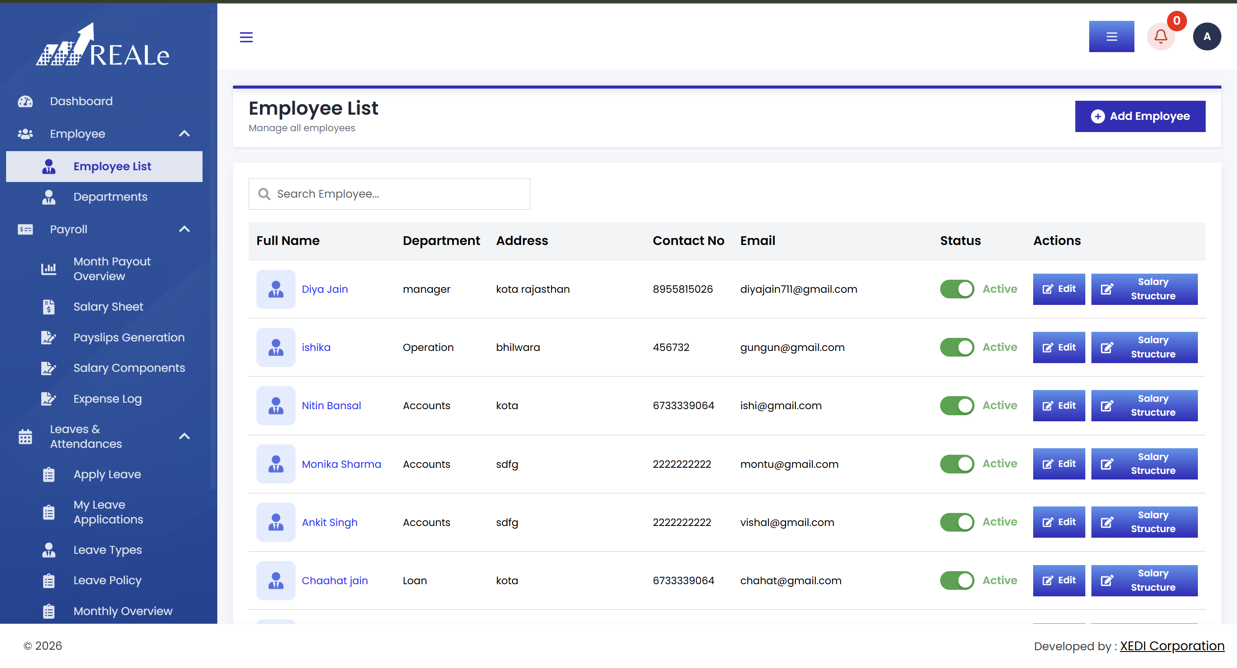Open Salary Structure for ishika
Viewport: 1237px width, 668px height.
(x=1144, y=347)
